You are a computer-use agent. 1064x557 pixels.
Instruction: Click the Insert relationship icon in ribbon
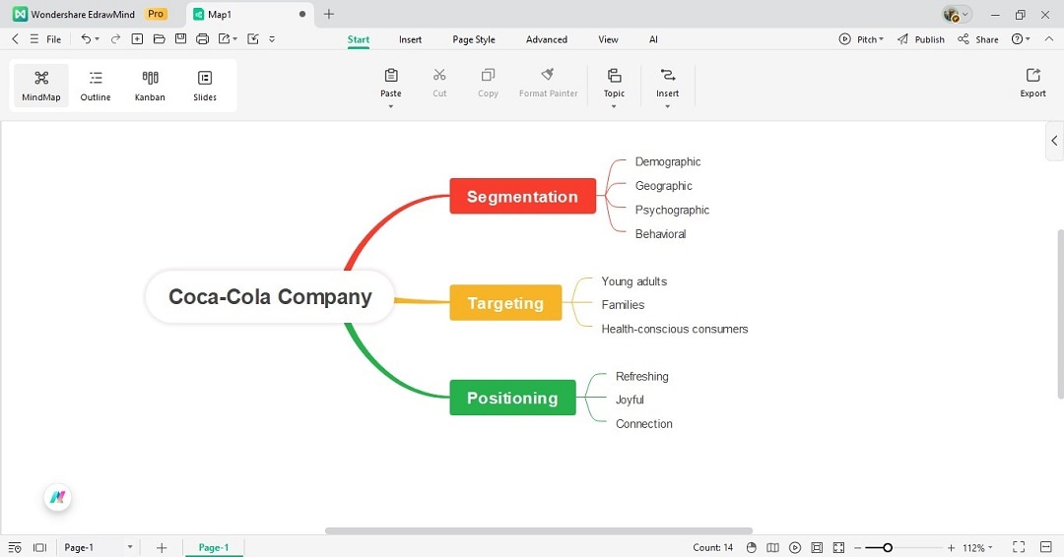pyautogui.click(x=668, y=75)
